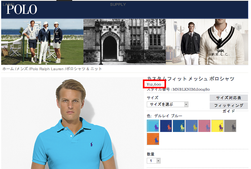Click the cricket sweater banner photo

coord(207,42)
